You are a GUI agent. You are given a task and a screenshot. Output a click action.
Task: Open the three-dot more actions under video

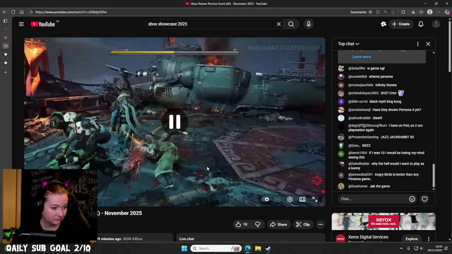coord(320,224)
